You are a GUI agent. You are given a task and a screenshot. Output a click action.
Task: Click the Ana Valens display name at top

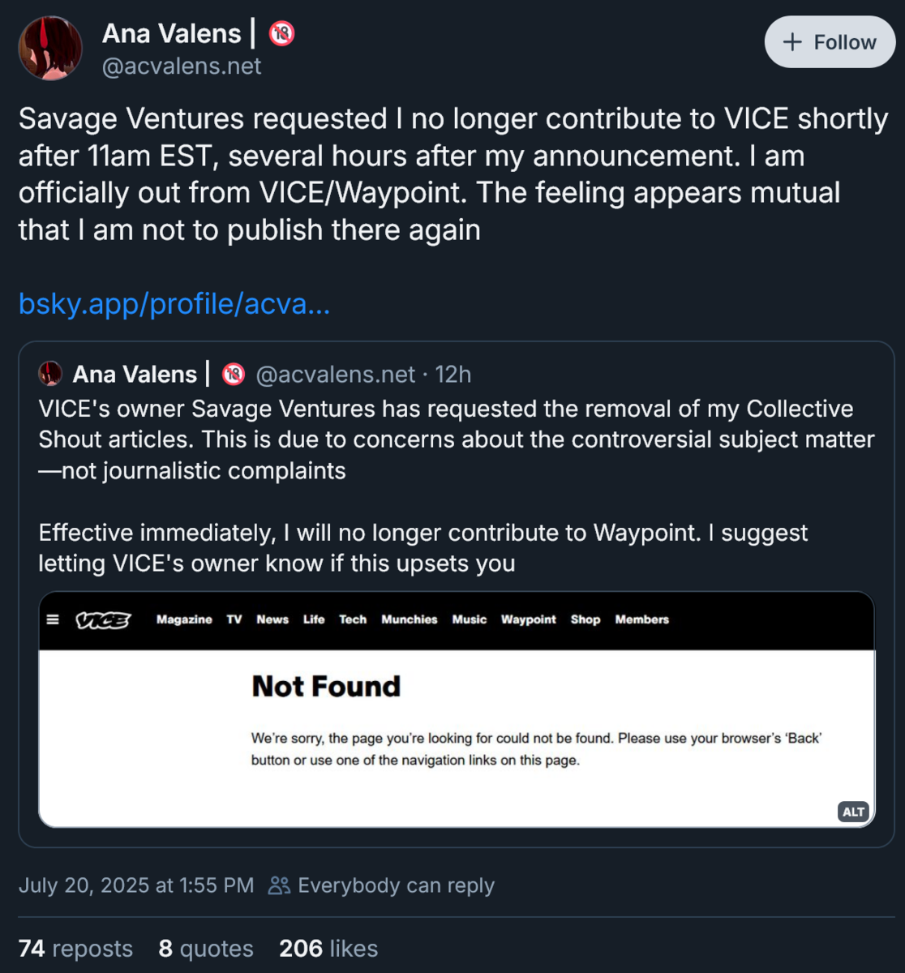point(172,33)
